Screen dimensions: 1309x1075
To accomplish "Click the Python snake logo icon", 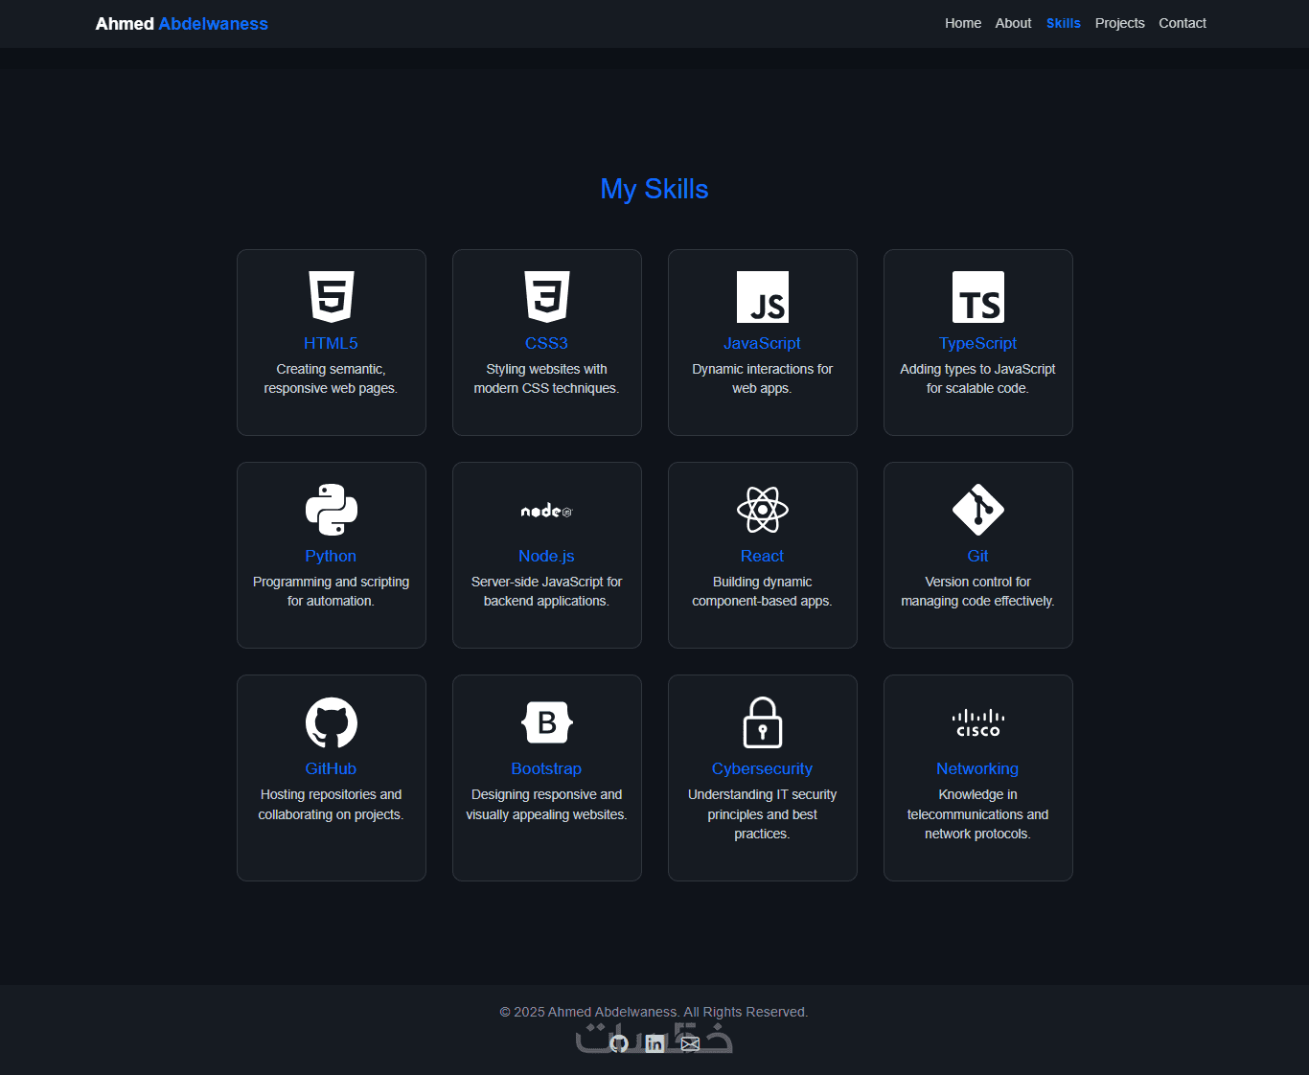I will [x=332, y=510].
